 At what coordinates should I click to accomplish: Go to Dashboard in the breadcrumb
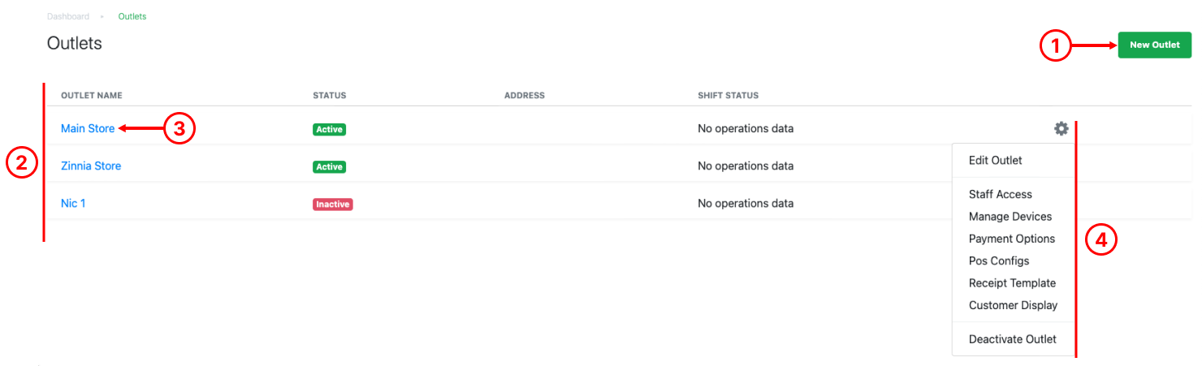coord(68,16)
